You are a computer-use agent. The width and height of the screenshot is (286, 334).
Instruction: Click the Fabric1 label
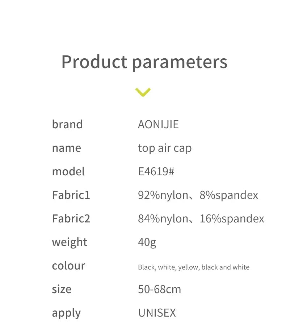click(71, 195)
